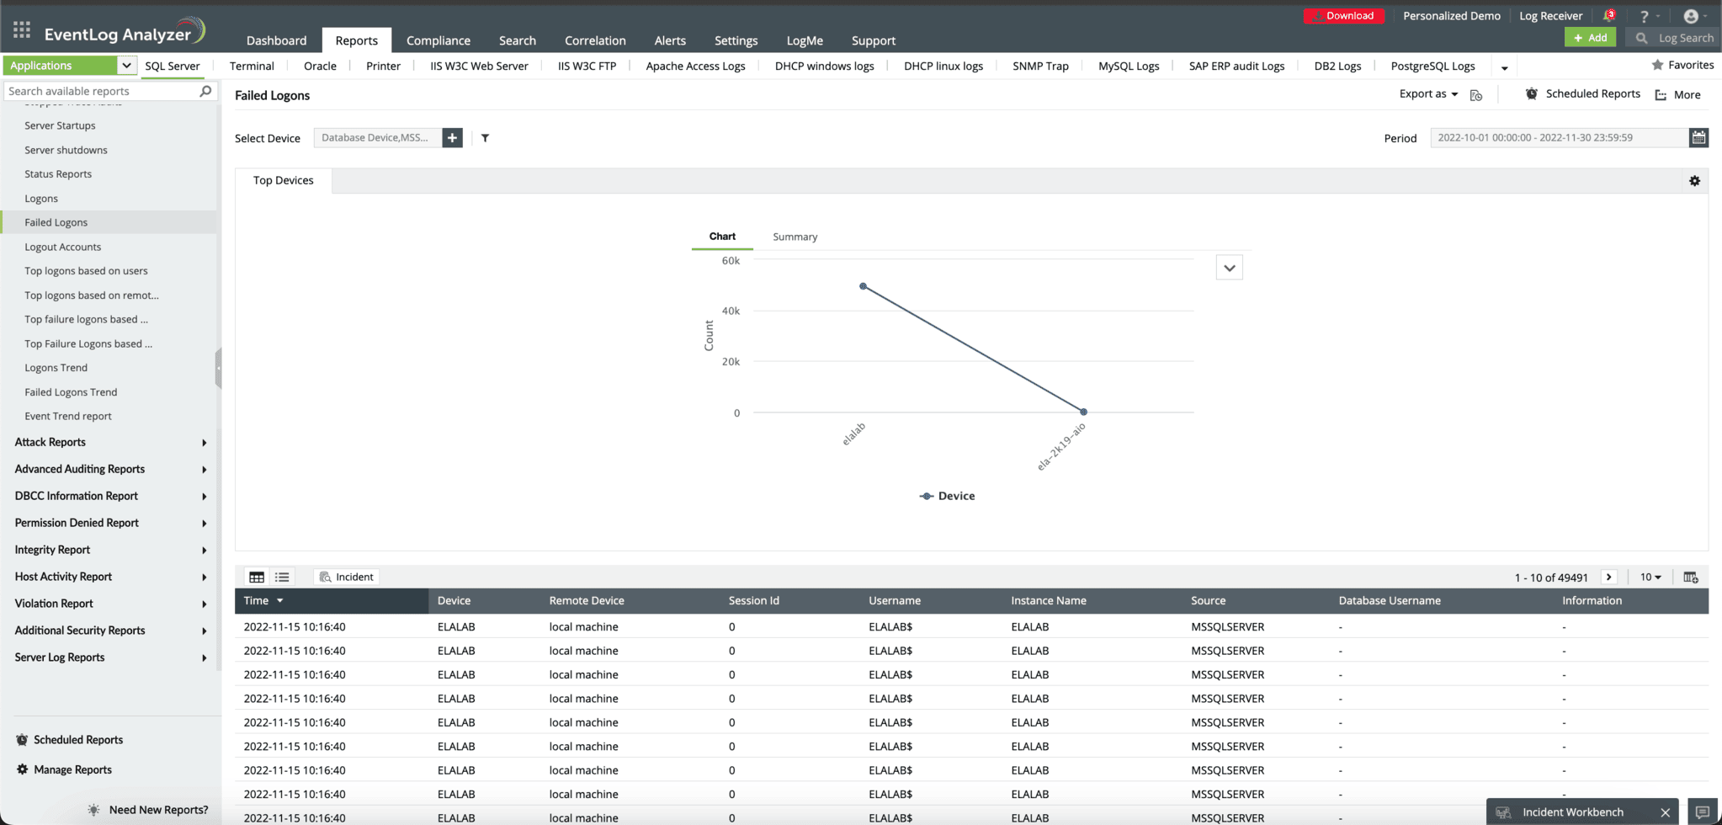Open column selector icon for table
Screen dimensions: 1722x825
tap(1690, 577)
